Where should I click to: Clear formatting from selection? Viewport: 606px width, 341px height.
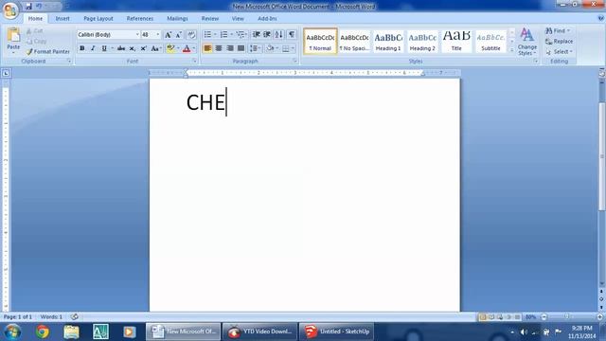[191, 35]
